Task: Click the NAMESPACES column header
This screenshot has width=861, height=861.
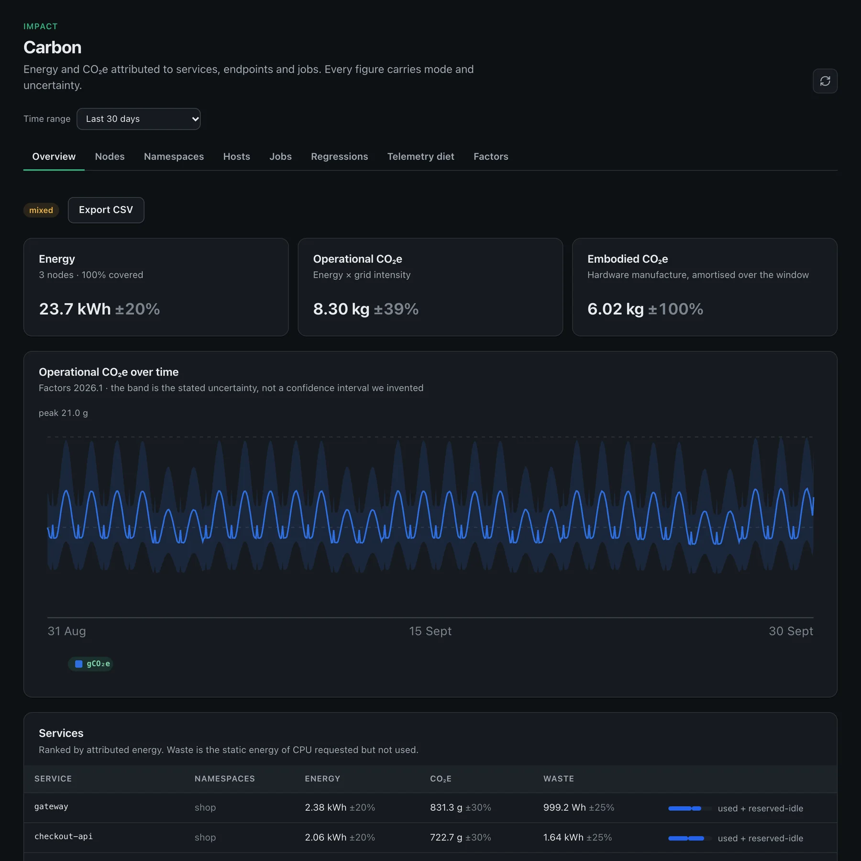Action: point(225,779)
